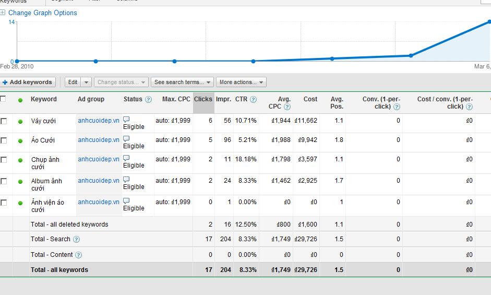Screen dimensions: 491x295
Task: Tick the checkbox for Ảnh viện áo cưới row
Action: click(4, 203)
